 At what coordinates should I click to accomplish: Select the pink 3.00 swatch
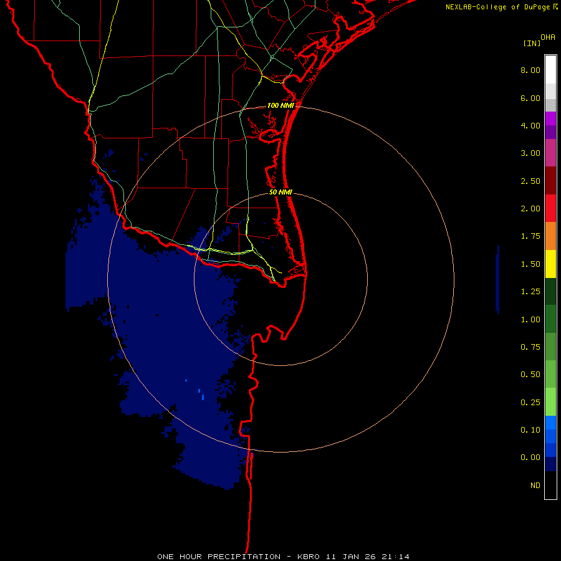tap(550, 153)
